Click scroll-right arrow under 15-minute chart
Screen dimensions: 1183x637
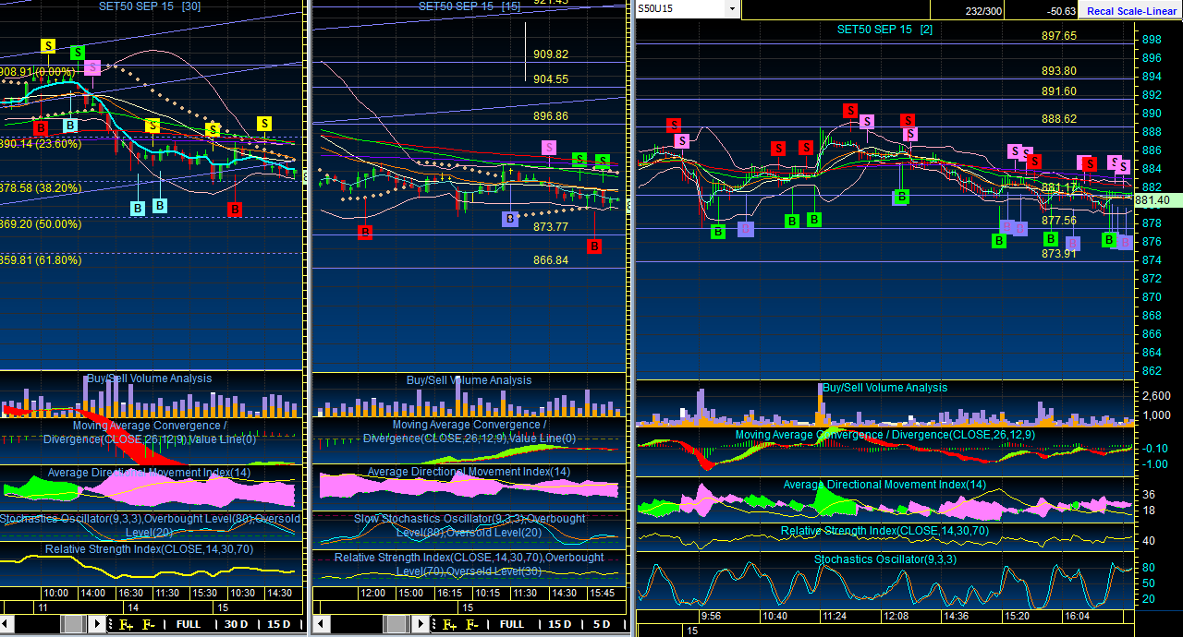click(421, 624)
